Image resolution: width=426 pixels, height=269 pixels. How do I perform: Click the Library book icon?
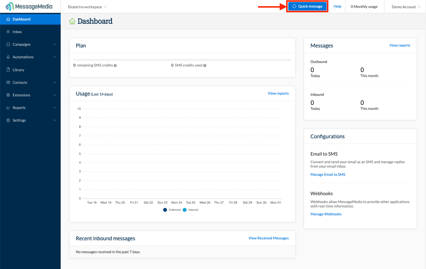[8, 70]
